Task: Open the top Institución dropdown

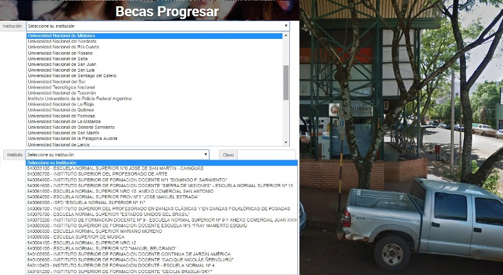Action: (157, 26)
